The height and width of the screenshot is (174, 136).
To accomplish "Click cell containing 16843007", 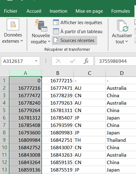I will 58,147.
